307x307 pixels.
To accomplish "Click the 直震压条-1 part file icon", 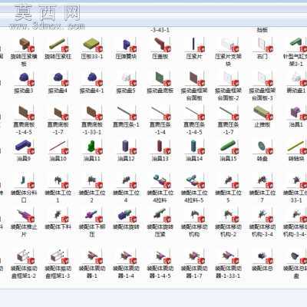I will click(126, 113).
